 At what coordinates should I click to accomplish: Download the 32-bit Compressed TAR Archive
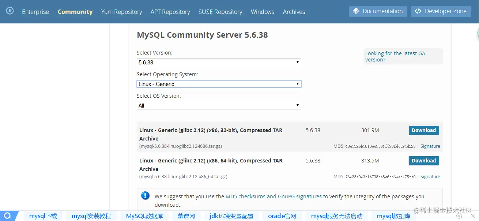[x=424, y=130]
